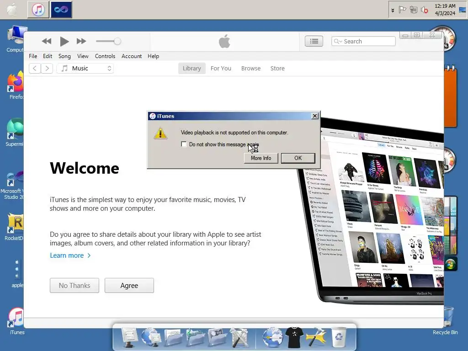
Task: Check 'Do not show this message again'
Action: [x=184, y=144]
